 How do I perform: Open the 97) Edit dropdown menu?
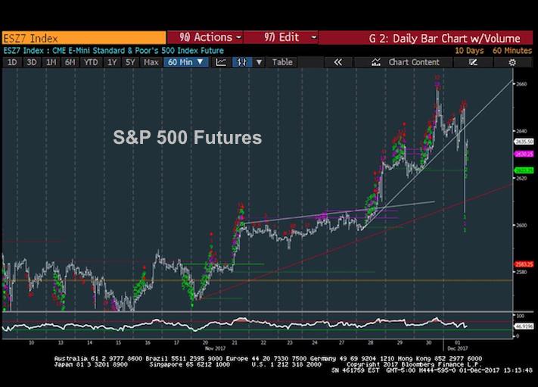click(281, 37)
